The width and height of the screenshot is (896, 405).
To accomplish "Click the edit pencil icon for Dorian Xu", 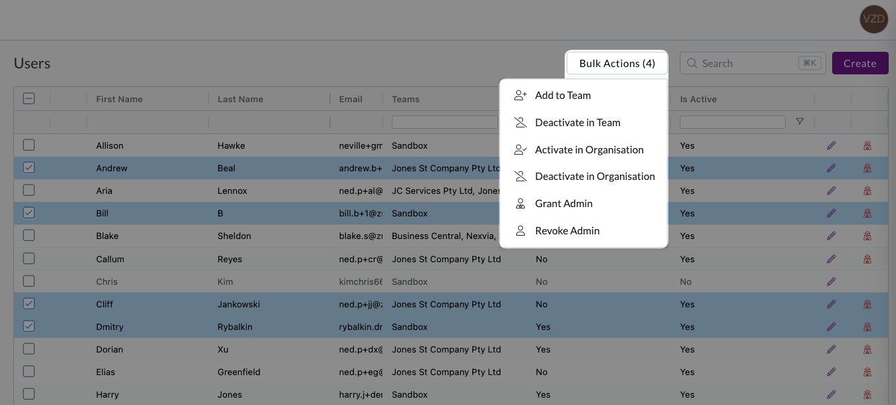I will pyautogui.click(x=831, y=349).
